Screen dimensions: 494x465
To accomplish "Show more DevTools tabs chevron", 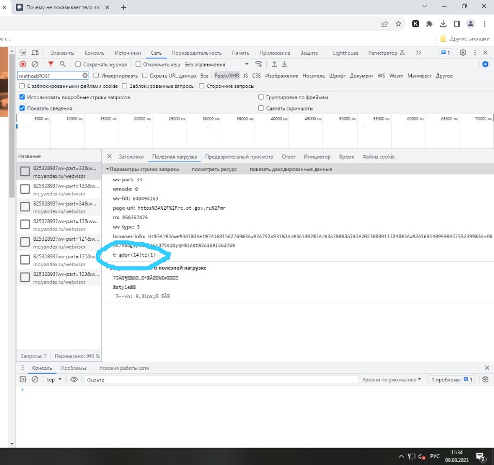I will pos(419,53).
